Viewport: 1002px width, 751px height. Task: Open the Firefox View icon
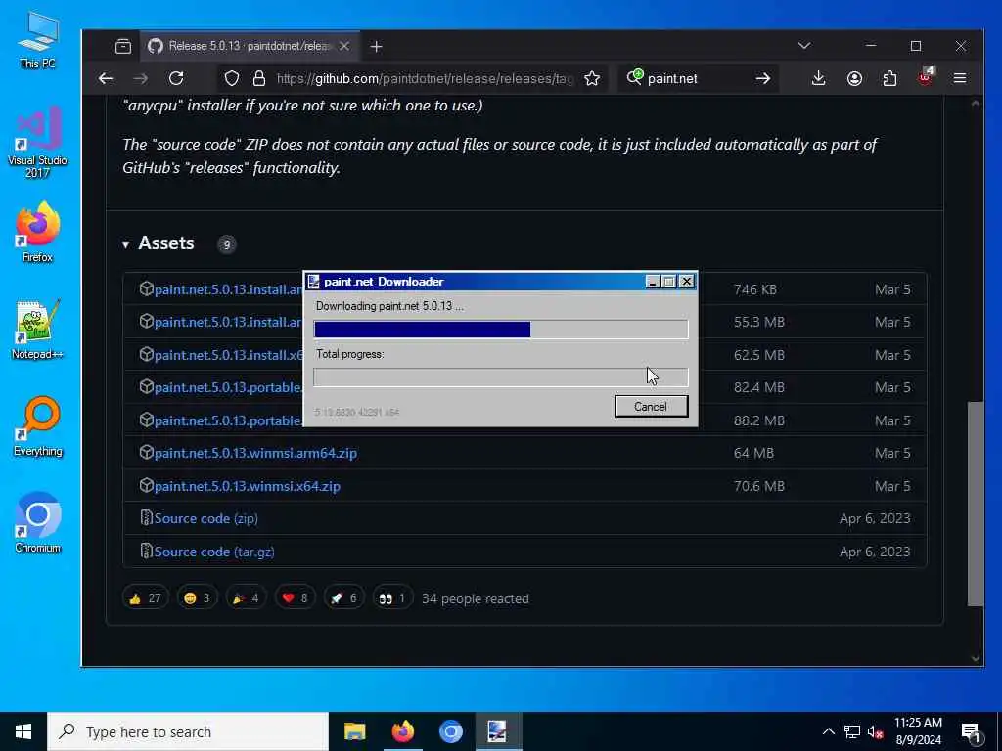point(123,47)
